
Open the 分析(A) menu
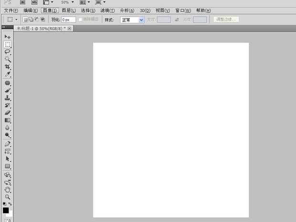(x=127, y=10)
